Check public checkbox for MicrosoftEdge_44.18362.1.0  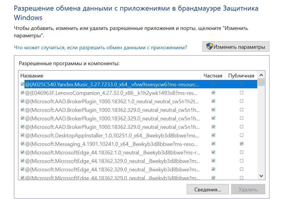[x=241, y=152]
